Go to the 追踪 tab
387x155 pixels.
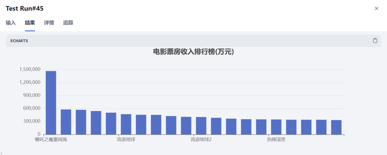[x=68, y=23]
